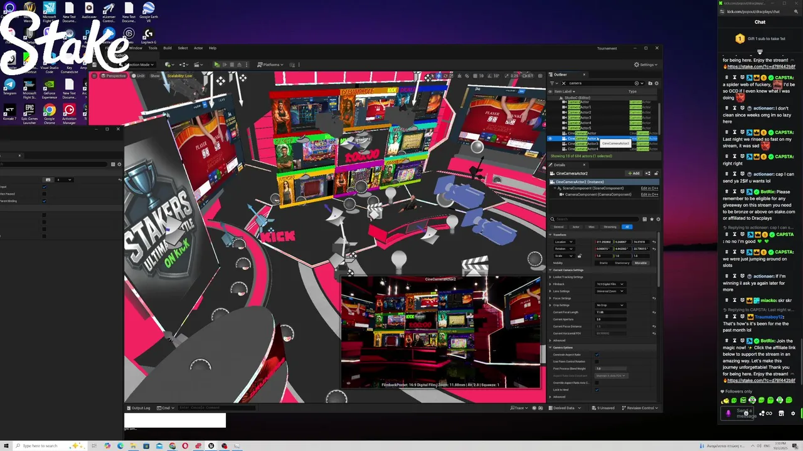Open the Crop Settings No Crop dropdown
This screenshot has height=451, width=803.
[x=610, y=305]
